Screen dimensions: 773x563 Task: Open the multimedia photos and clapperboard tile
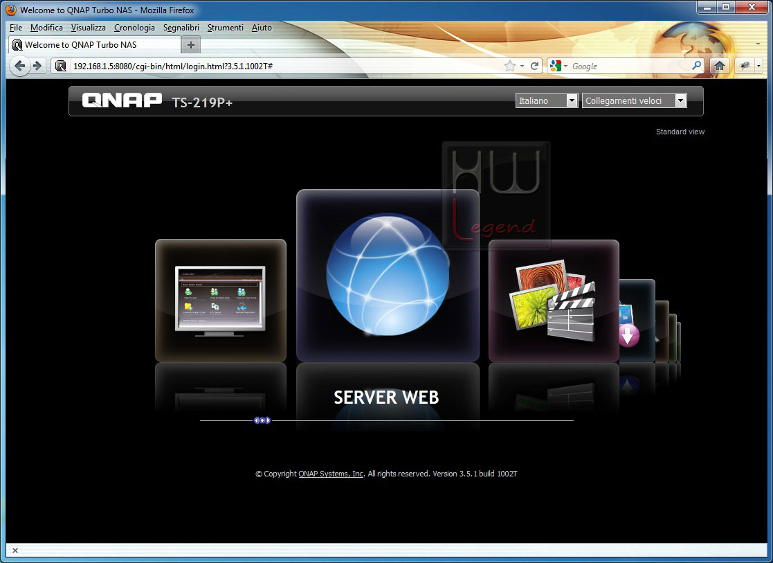(x=554, y=301)
